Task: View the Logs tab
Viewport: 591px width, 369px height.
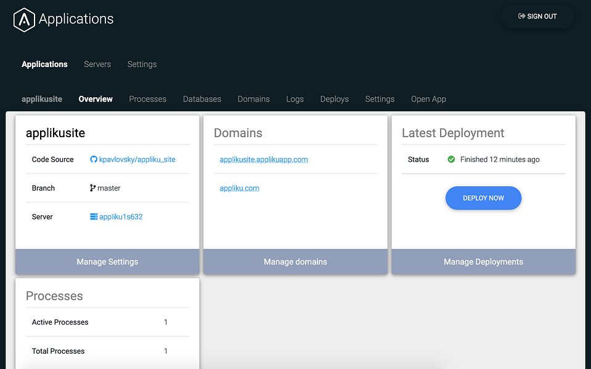Action: click(x=295, y=99)
